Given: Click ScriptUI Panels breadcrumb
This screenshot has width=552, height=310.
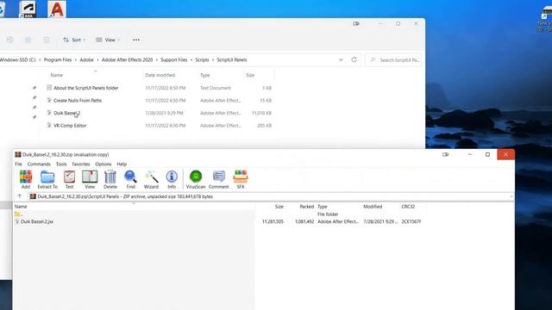Looking at the screenshot, I should pyautogui.click(x=232, y=60).
